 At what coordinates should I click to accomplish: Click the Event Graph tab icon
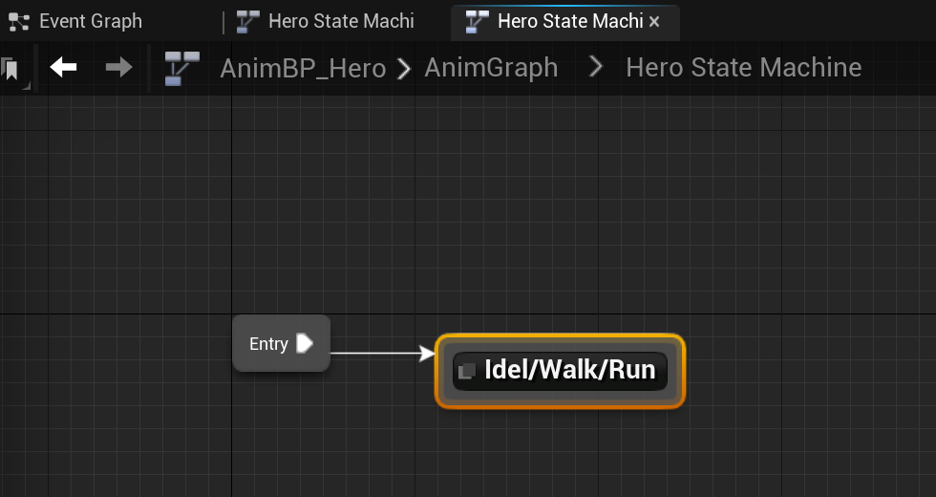point(18,21)
